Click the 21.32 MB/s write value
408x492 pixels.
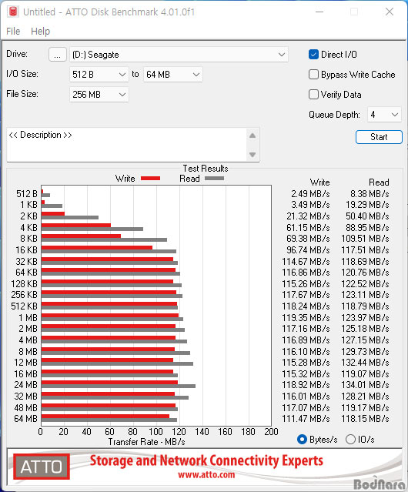coord(308,216)
